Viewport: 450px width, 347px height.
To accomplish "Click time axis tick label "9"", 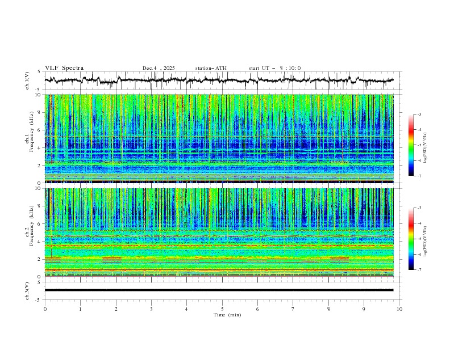I will (x=364, y=309).
